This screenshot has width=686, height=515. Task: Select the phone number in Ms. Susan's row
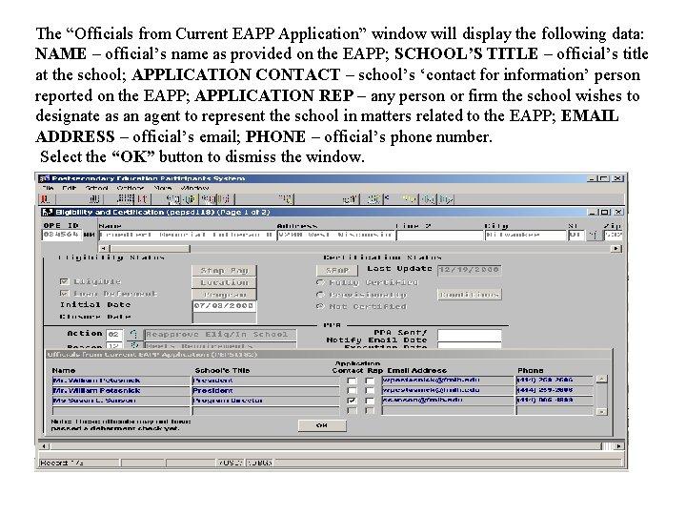tap(555, 400)
